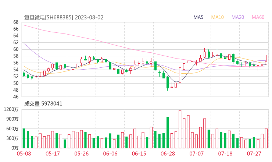Click the lowest green candlestick near 48

(168, 83)
